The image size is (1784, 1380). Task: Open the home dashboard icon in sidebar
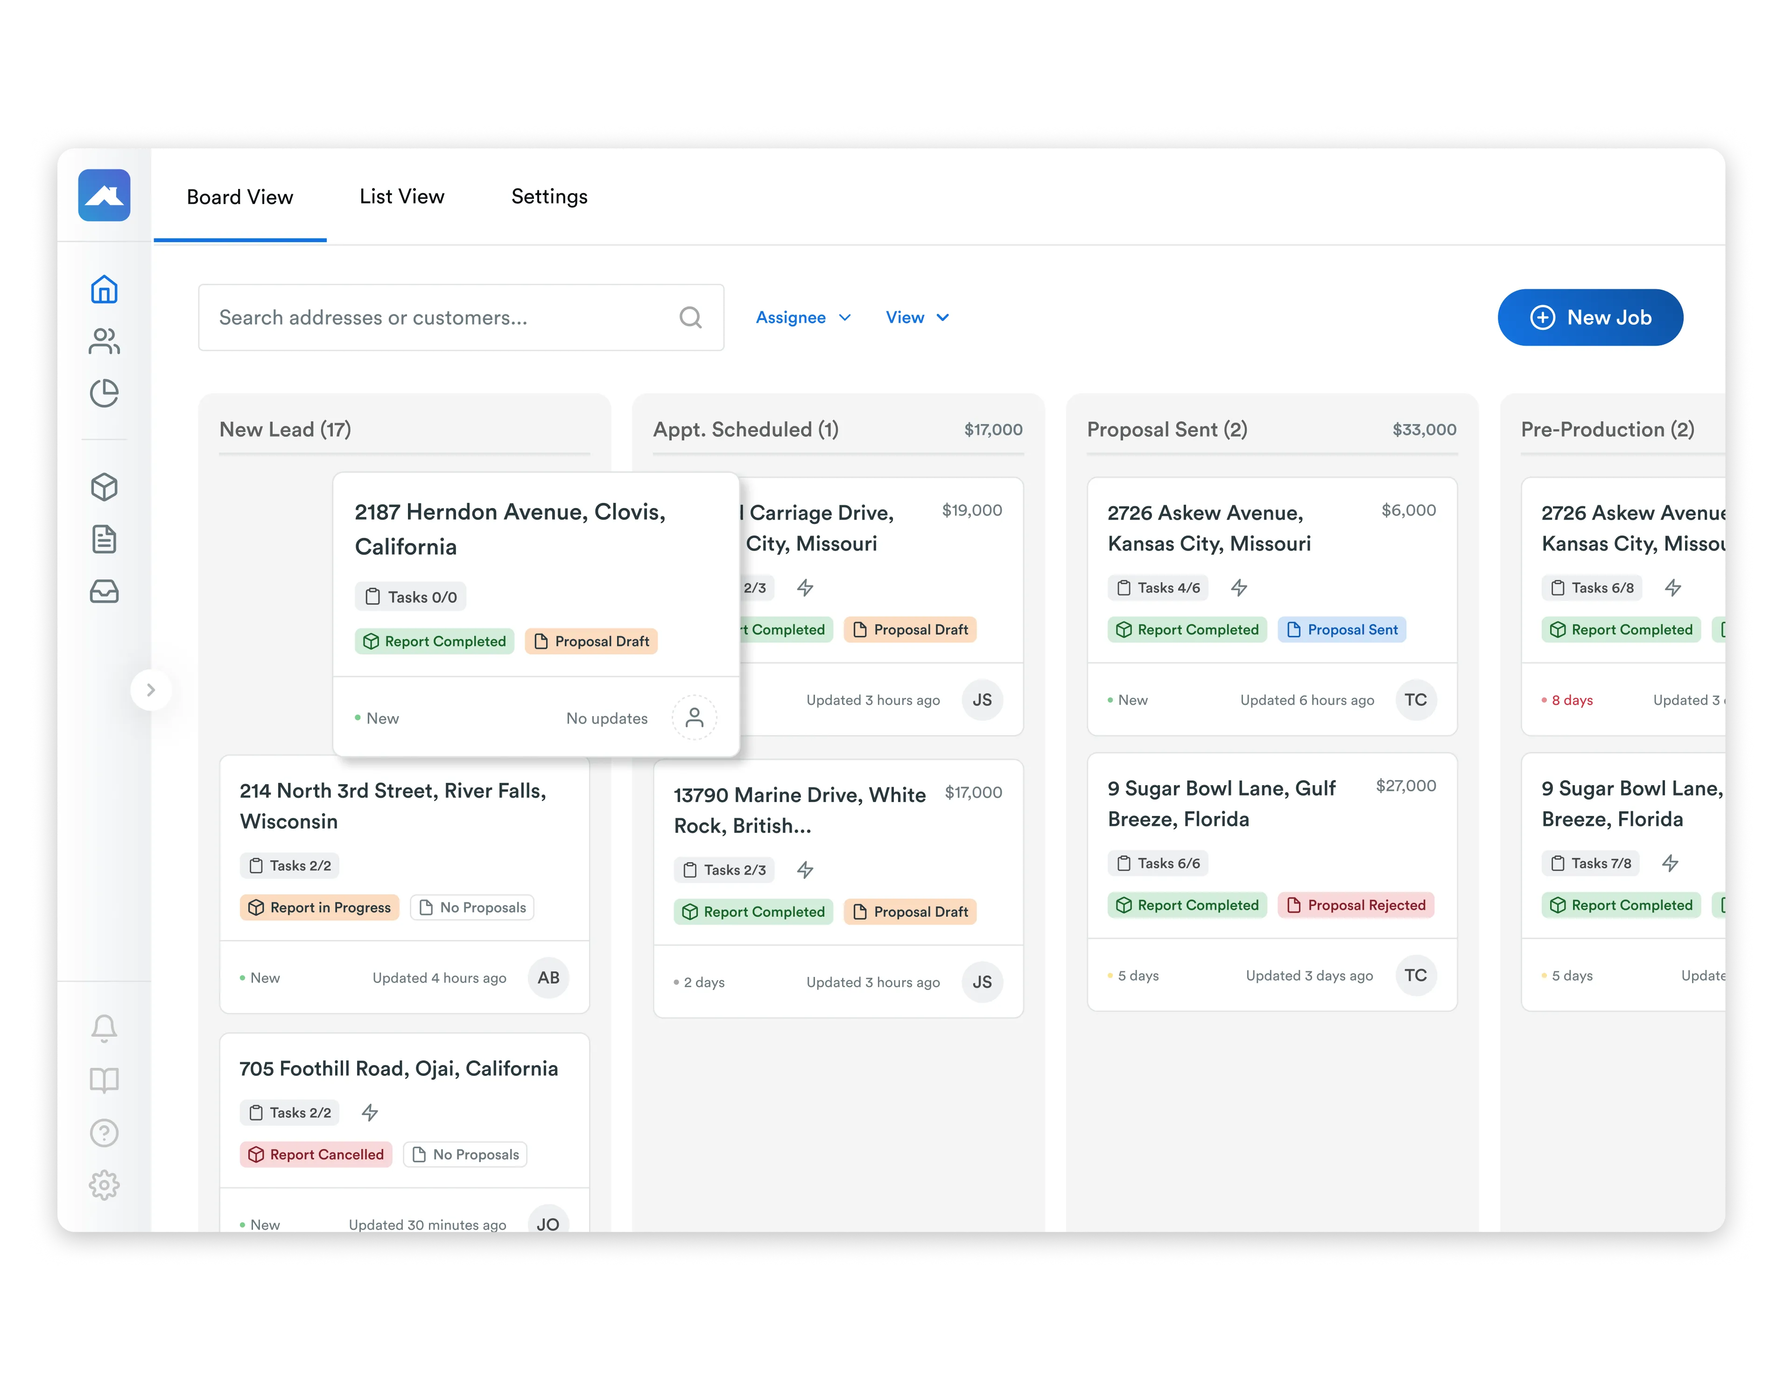click(104, 289)
